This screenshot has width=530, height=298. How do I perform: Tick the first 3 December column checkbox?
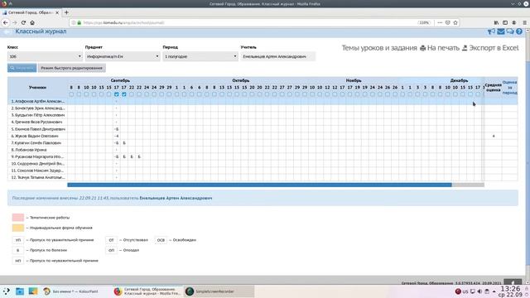417,94
